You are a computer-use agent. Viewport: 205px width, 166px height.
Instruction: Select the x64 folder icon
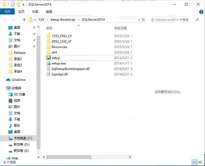(x=49, y=52)
